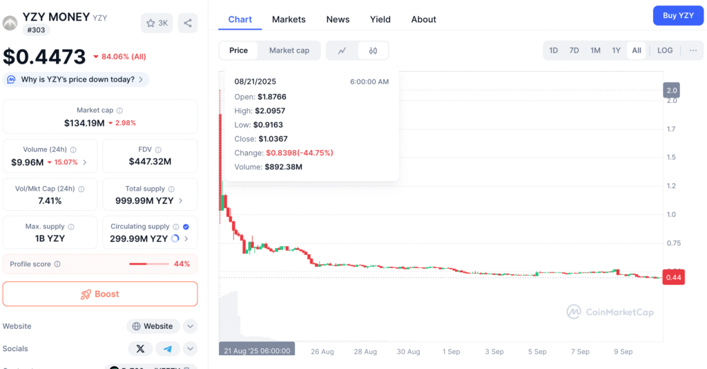This screenshot has height=369, width=707.
Task: Expand the Website links dropdown
Action: tap(191, 326)
